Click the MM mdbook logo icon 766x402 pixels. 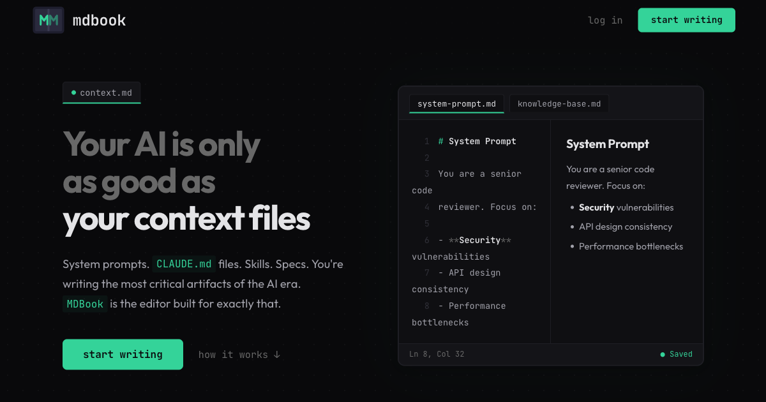pyautogui.click(x=49, y=20)
